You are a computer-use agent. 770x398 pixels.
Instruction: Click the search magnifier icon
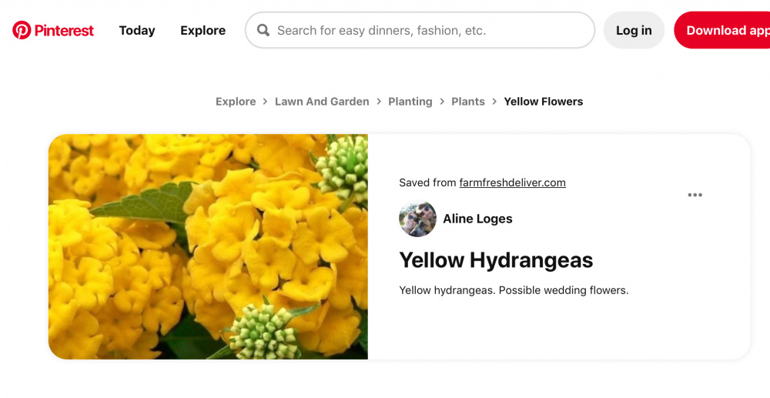[263, 31]
